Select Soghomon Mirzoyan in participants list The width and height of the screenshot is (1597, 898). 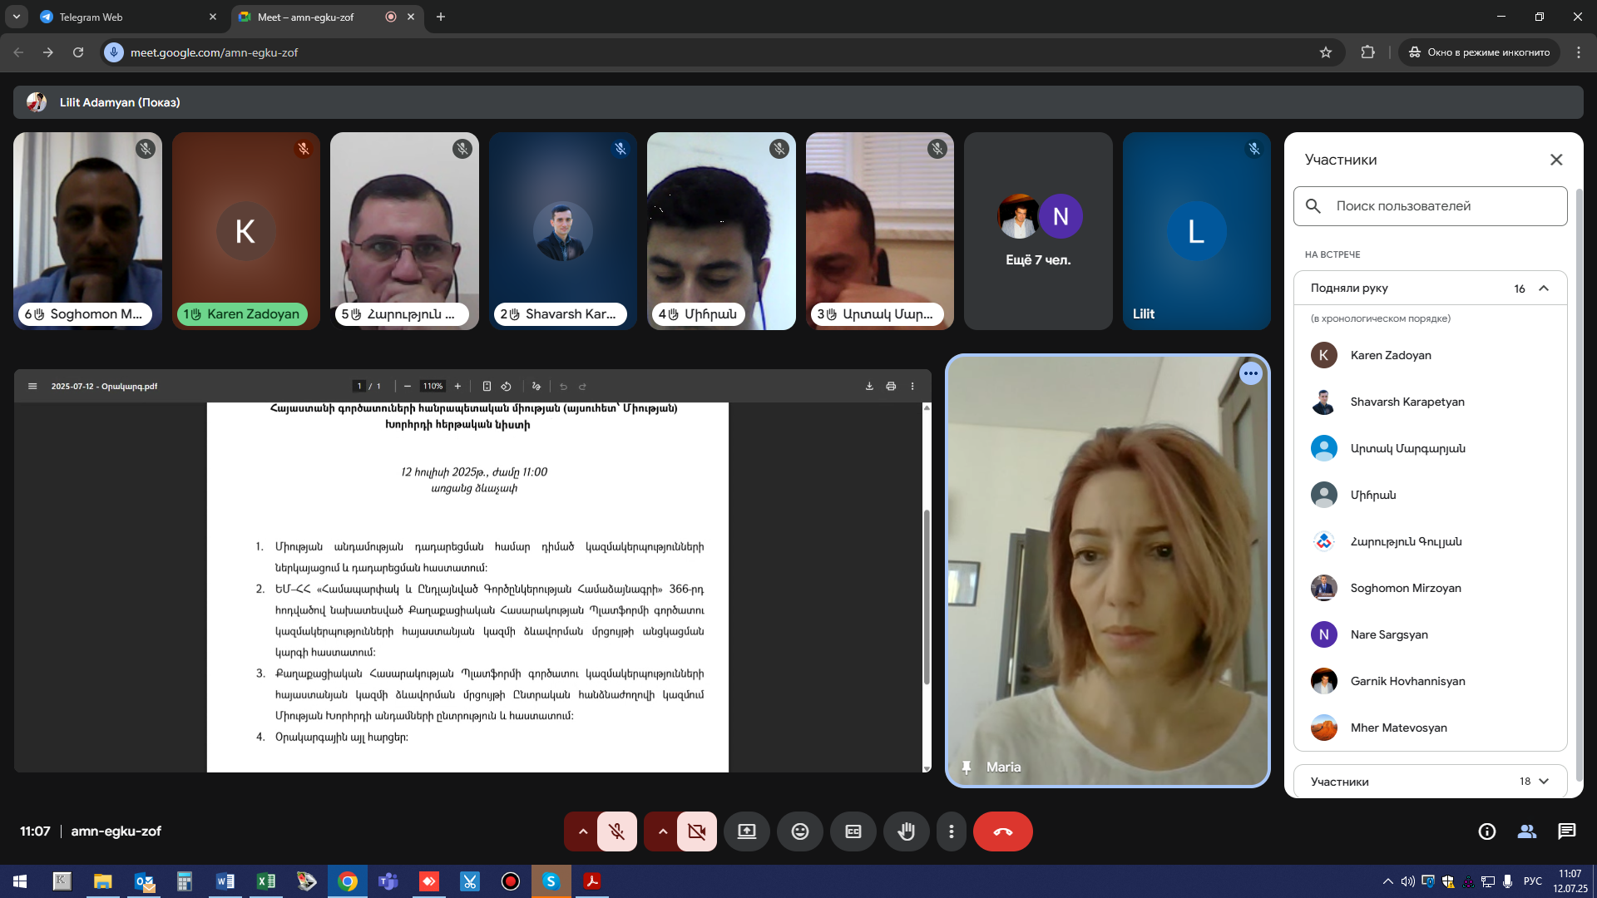click(1431, 588)
